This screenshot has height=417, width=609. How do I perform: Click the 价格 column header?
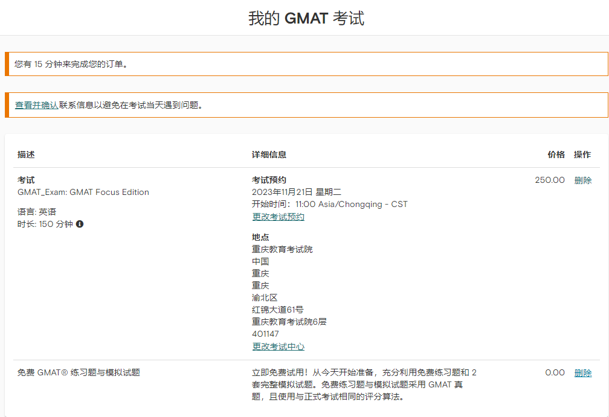(x=556, y=154)
